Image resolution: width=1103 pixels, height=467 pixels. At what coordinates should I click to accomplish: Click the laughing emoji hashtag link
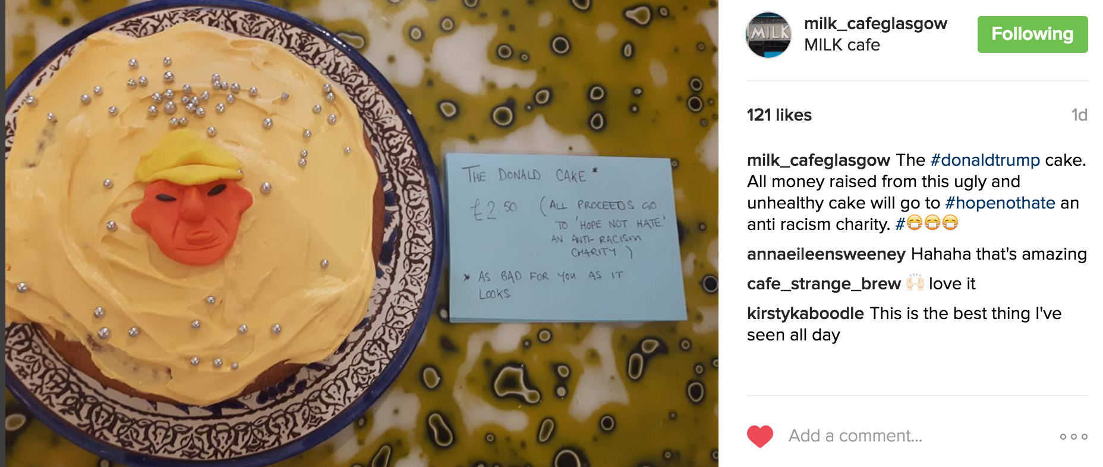pos(926,224)
